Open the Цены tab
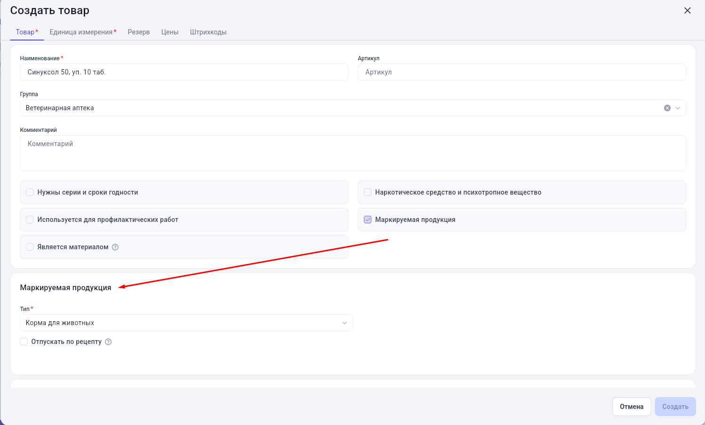The height and width of the screenshot is (425, 705). click(170, 32)
